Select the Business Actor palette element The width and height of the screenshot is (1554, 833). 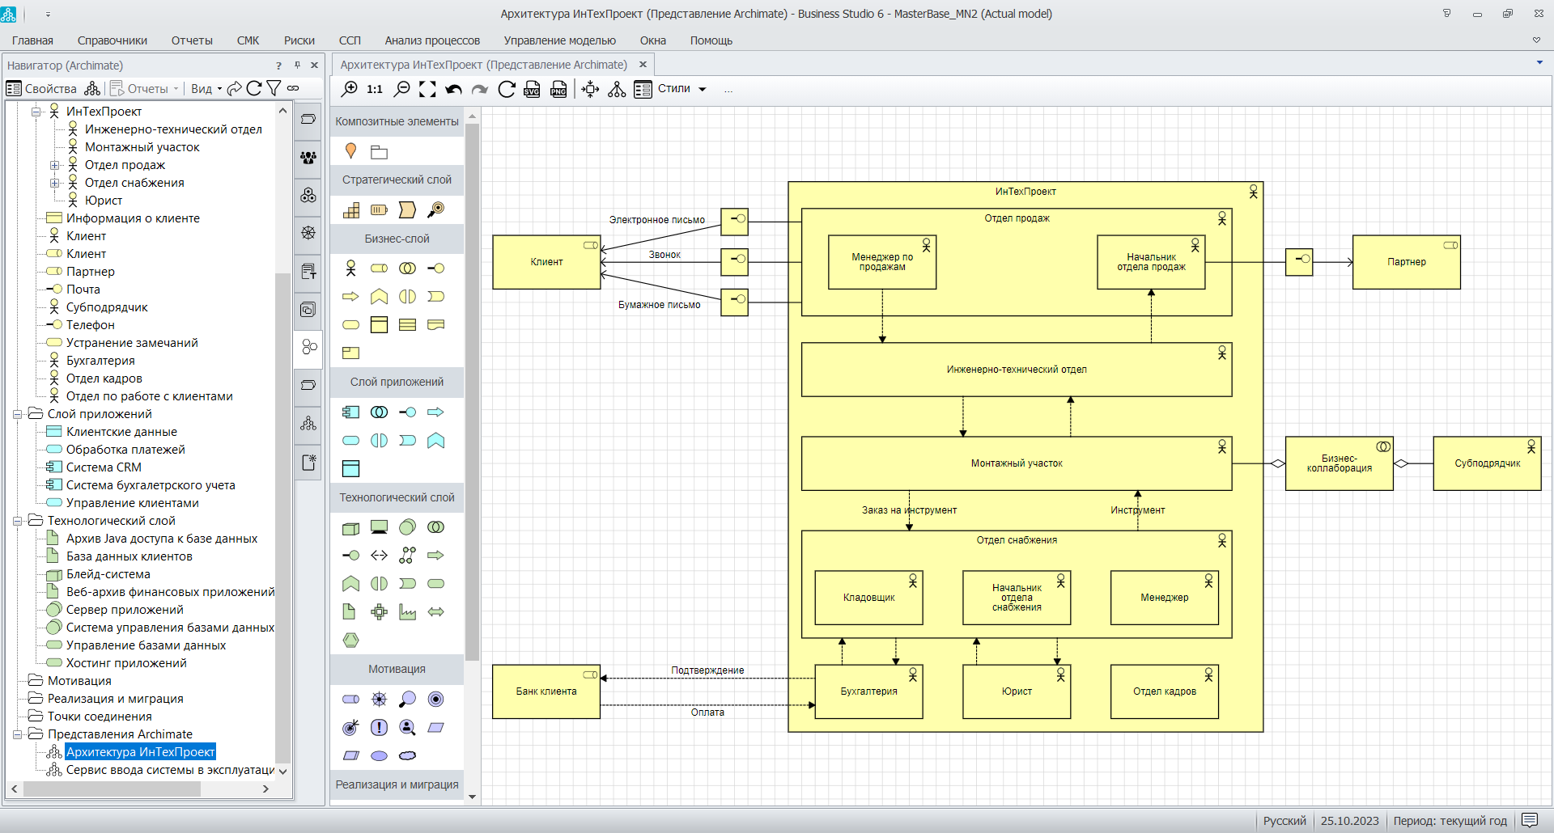[x=350, y=268]
